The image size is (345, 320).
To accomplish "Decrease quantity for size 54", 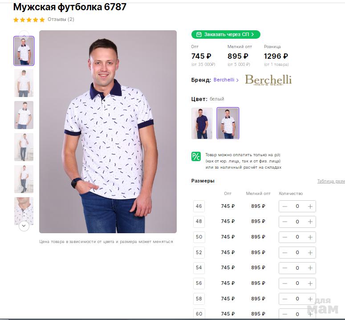I will [x=285, y=268].
